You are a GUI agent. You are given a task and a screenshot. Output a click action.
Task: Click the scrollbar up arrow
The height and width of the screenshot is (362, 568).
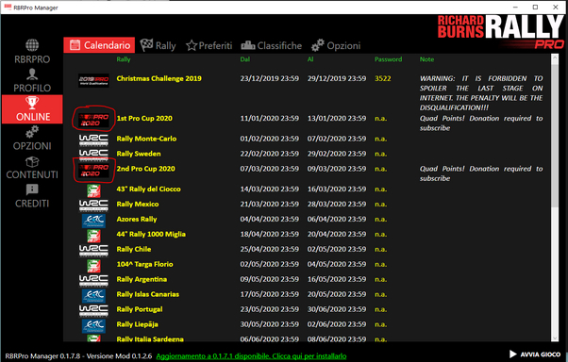click(555, 58)
